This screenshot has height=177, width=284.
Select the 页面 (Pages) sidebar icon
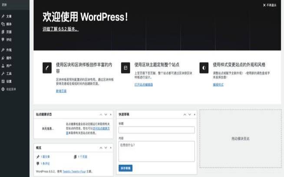3,32
